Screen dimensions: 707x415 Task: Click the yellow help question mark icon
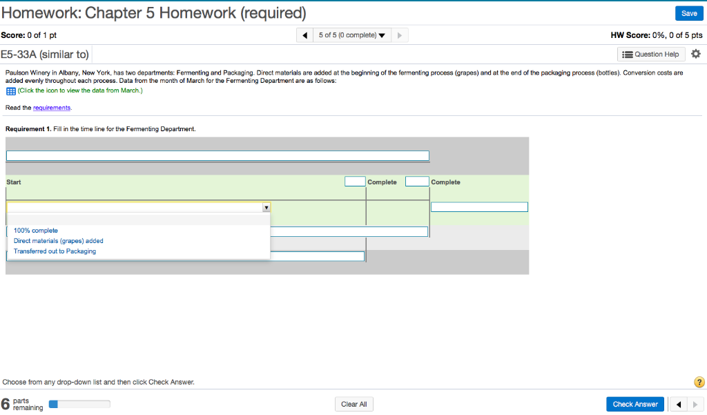(x=699, y=382)
